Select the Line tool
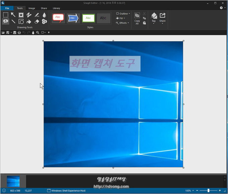This screenshot has height=194, width=228. click(x=13, y=22)
